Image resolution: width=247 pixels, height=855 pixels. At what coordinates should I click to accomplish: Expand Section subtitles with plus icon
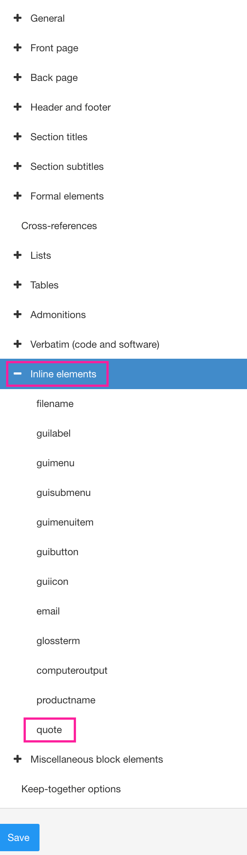click(17, 166)
